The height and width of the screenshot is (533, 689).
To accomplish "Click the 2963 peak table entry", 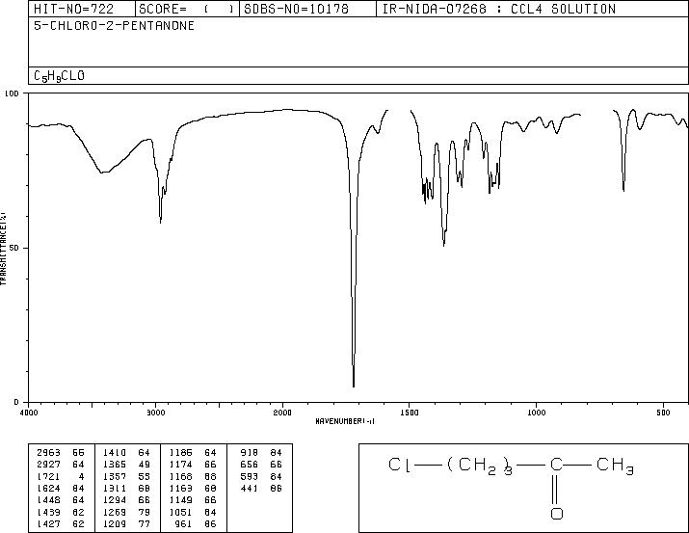I will pyautogui.click(x=60, y=453).
